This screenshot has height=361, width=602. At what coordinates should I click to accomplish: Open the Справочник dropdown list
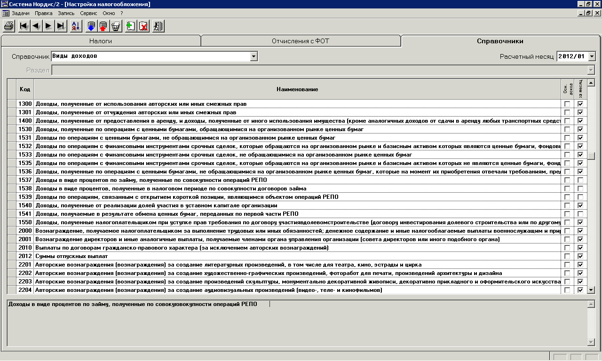click(253, 56)
